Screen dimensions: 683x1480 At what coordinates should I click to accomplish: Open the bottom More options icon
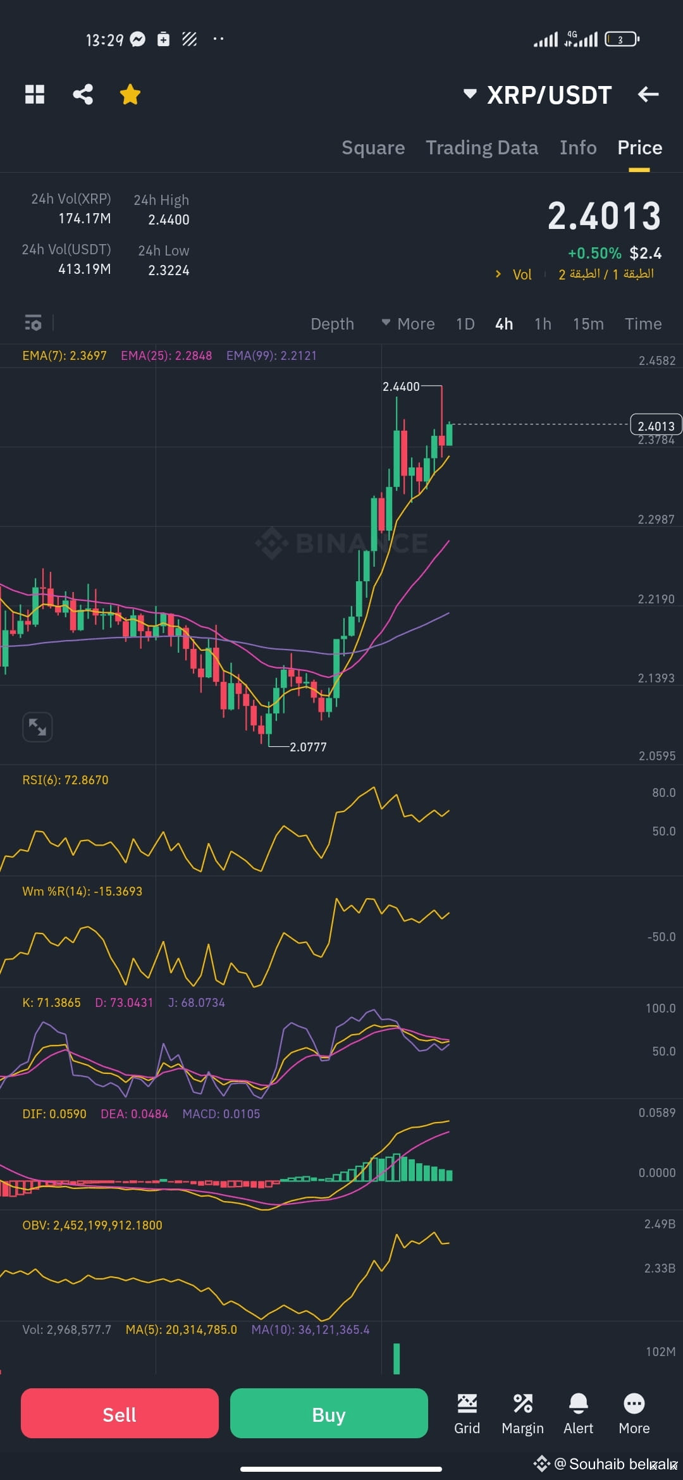[634, 1415]
